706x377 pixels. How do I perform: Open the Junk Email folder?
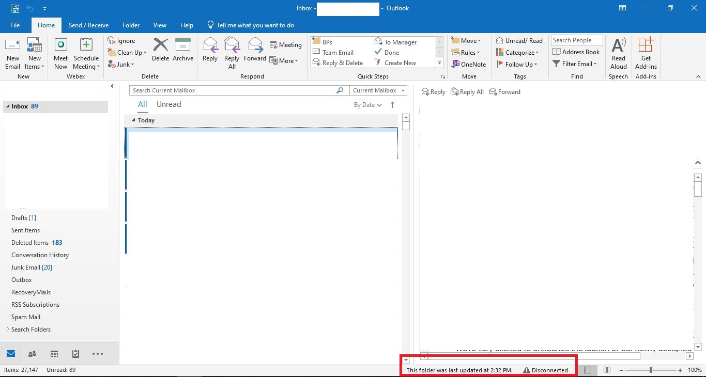point(32,268)
